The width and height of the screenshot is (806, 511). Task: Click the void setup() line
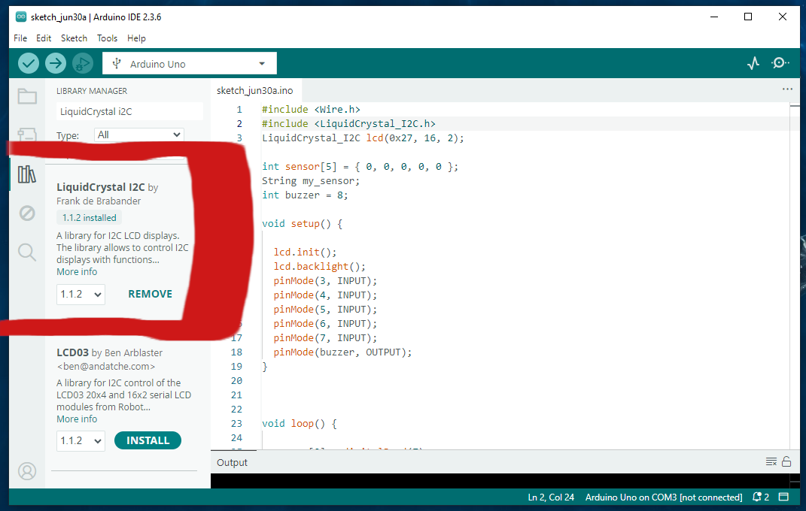coord(302,224)
